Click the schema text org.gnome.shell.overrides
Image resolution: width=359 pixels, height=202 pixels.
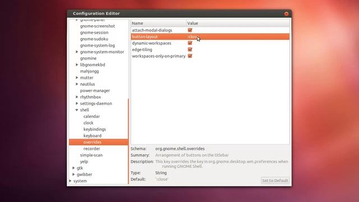tap(180, 149)
